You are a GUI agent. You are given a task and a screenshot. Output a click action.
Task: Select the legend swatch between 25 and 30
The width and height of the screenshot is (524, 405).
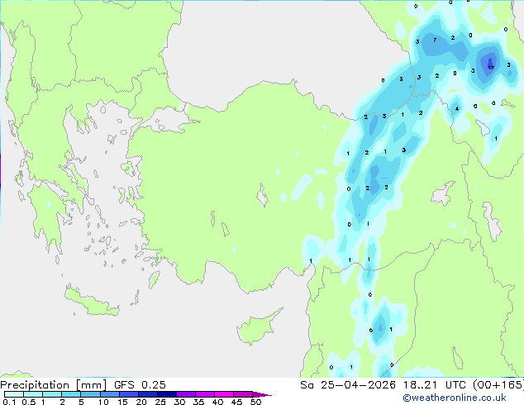(x=166, y=394)
